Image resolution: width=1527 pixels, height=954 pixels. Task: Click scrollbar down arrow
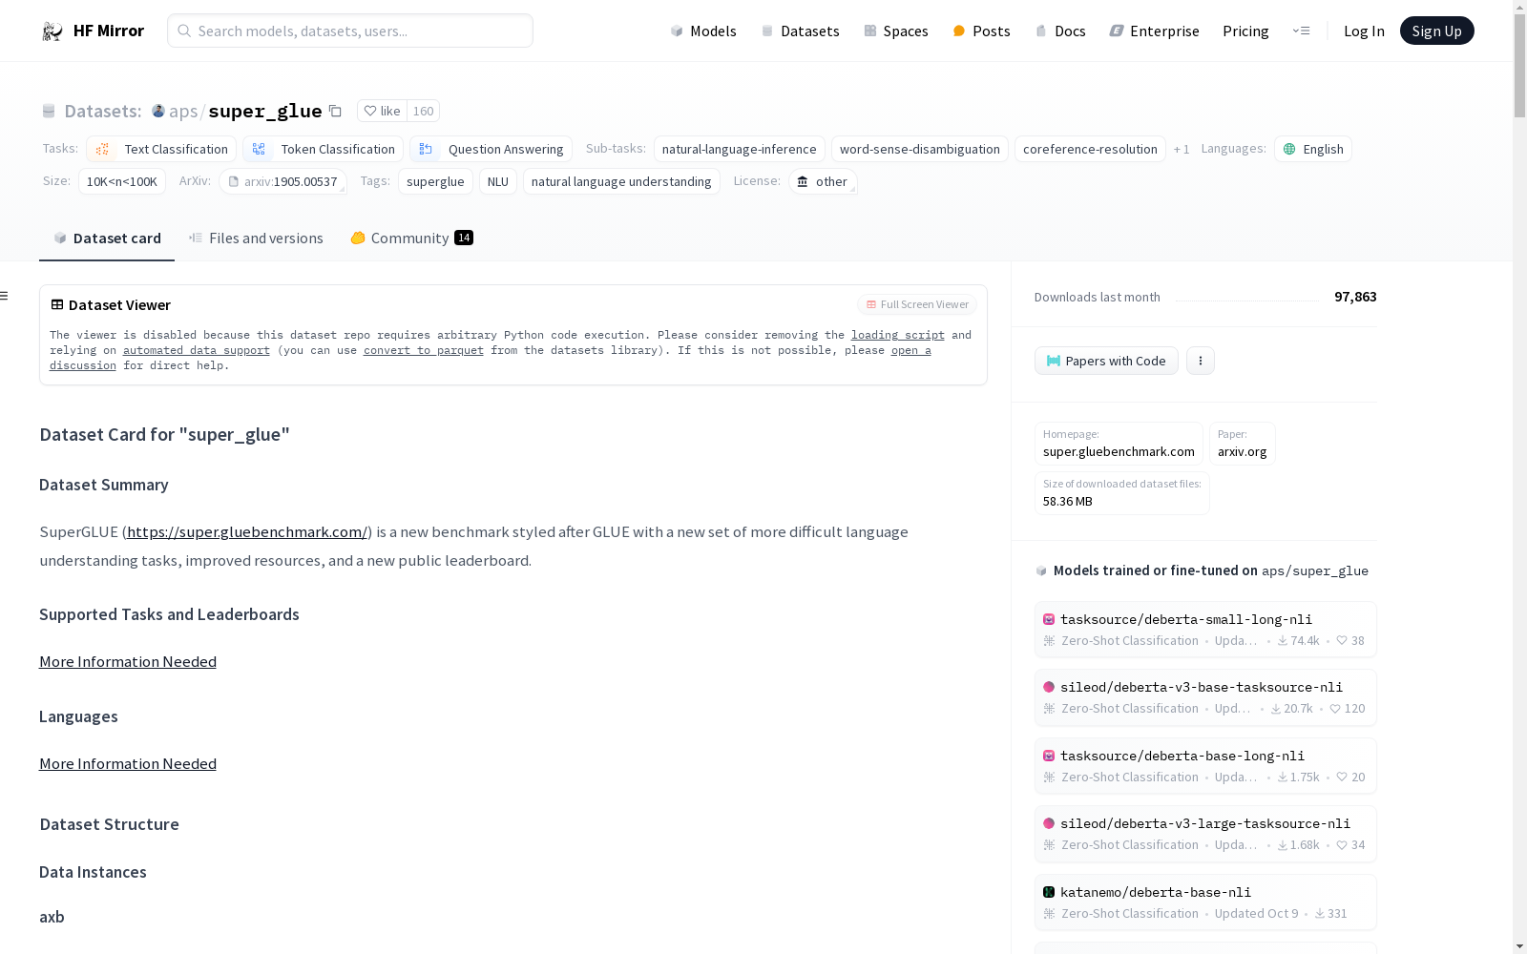(1519, 946)
